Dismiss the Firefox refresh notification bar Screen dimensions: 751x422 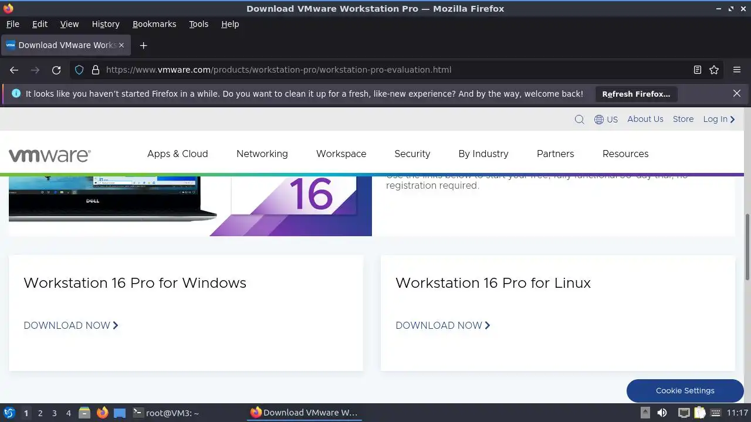coord(737,93)
